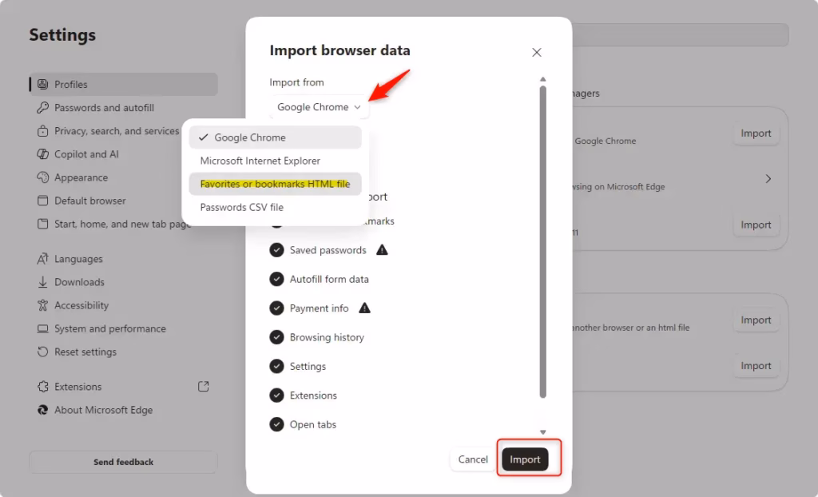818x497 pixels.
Task: Click the Microsoft Edge logo icon
Action: [43, 410]
